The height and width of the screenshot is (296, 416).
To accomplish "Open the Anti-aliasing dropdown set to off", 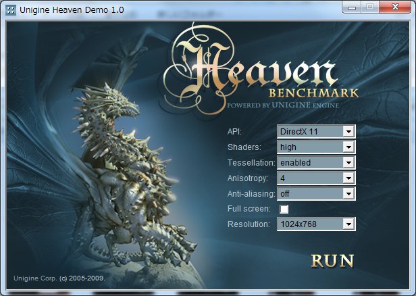I will (315, 193).
